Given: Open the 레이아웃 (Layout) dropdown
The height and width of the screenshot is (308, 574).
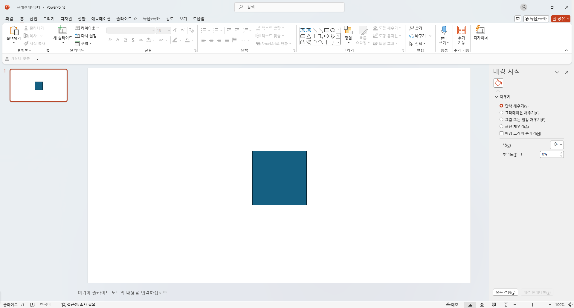Looking at the screenshot, I should pos(87,28).
